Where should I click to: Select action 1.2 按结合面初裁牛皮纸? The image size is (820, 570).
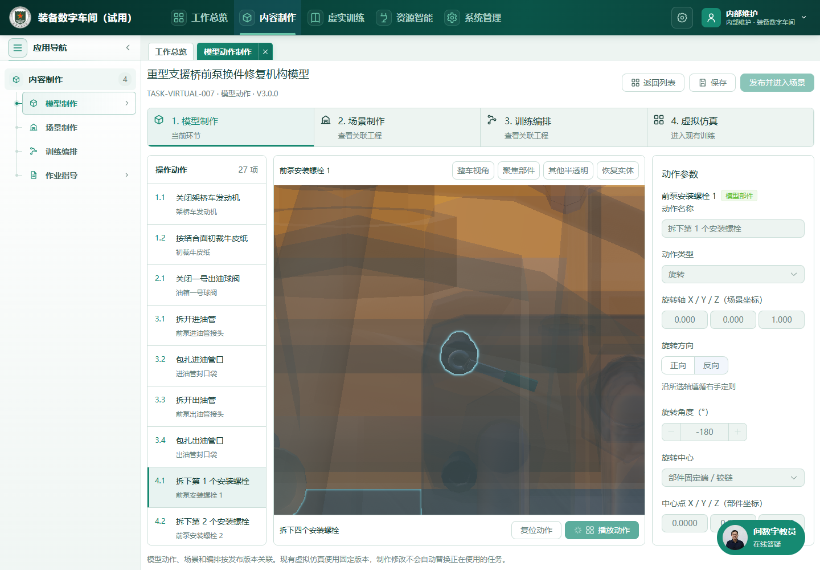207,245
